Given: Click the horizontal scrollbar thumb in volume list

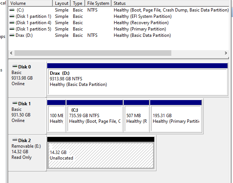Looking at the screenshot, I should pyautogui.click(x=93, y=53).
